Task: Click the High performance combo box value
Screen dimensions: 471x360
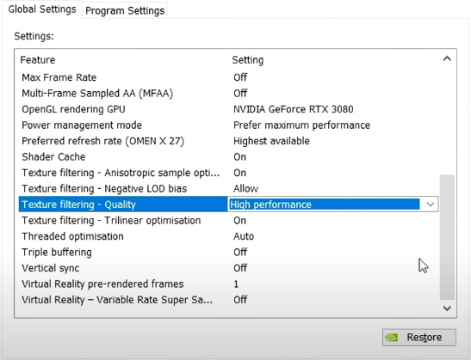Action: tap(324, 204)
